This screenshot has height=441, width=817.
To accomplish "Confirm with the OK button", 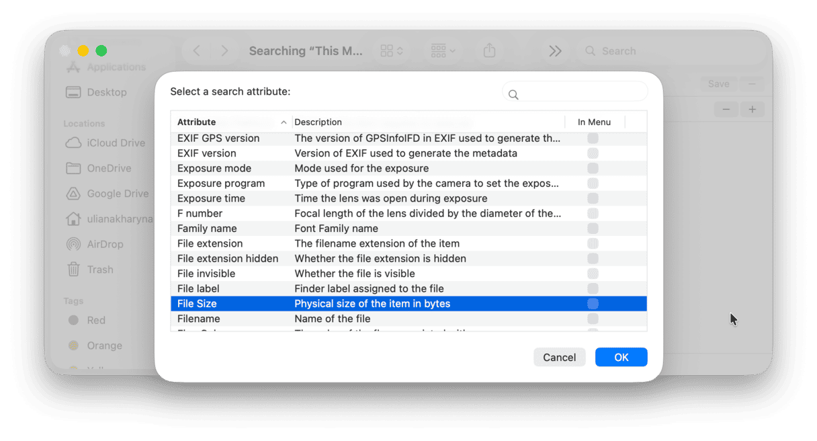I will [621, 357].
